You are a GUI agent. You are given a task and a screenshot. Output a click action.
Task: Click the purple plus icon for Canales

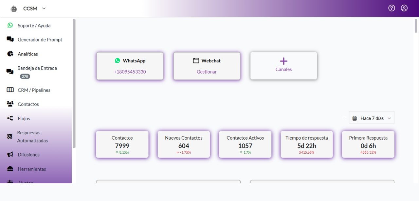pos(283,61)
